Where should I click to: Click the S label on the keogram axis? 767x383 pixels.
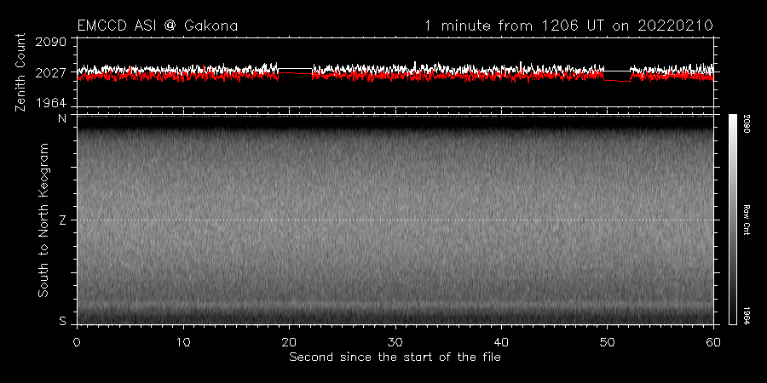click(62, 321)
